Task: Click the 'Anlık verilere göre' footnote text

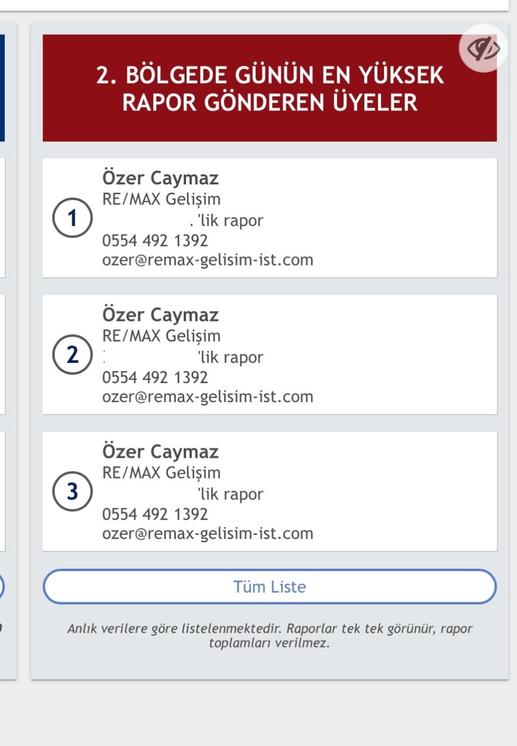Action: click(x=270, y=636)
